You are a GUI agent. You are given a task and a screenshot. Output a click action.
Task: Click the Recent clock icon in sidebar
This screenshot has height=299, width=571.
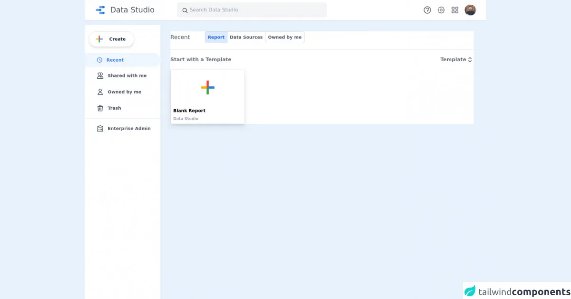pos(99,60)
